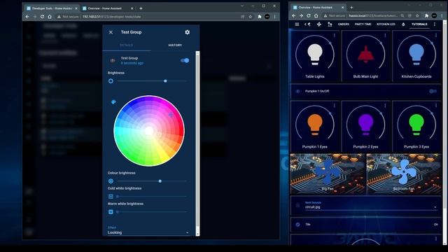Screen dimensions: 448x252
Task: Open Pumpkin 2 Eyes card options menu
Action: coord(385,106)
